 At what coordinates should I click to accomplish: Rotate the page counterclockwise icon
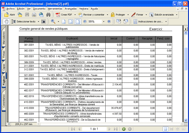pyautogui.click(x=126, y=22)
